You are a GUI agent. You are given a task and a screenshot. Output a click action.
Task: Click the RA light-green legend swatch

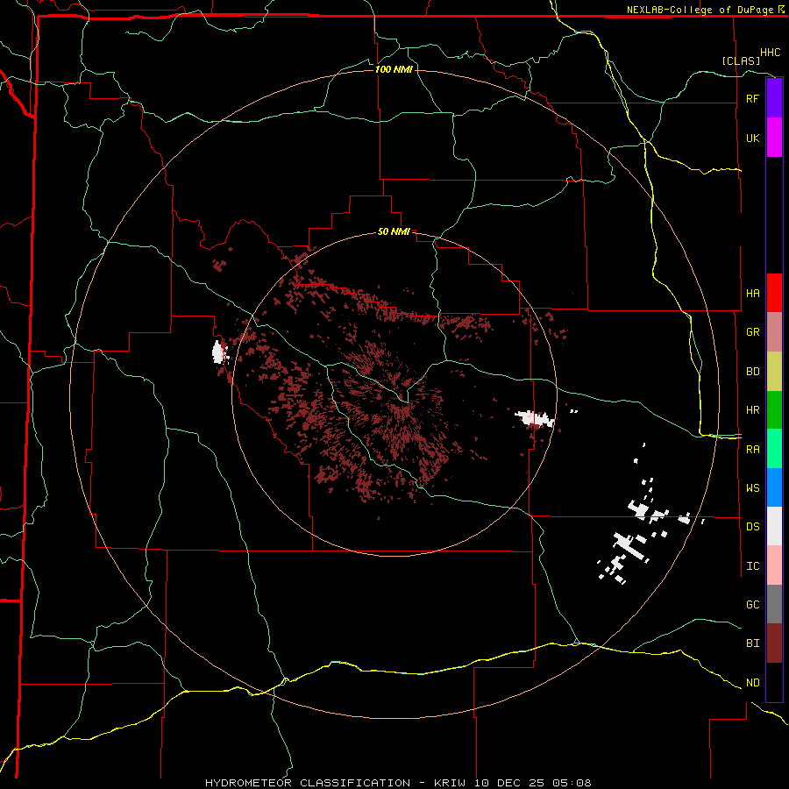(774, 449)
